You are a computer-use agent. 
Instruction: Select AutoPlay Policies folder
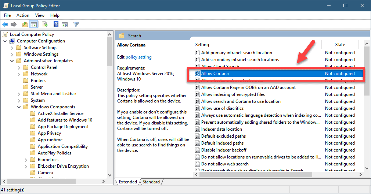coord(54,153)
